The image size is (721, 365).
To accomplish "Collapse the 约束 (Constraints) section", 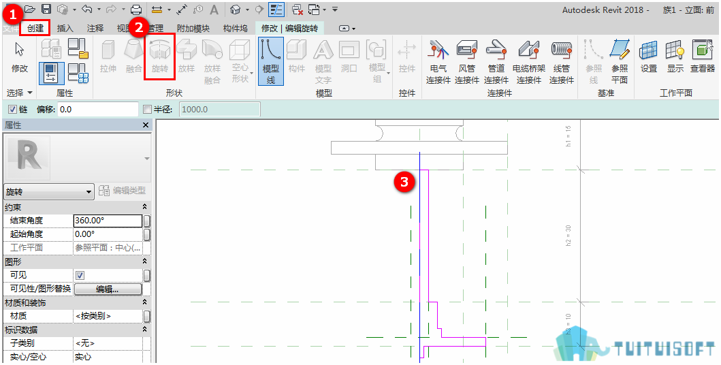I will tap(145, 207).
